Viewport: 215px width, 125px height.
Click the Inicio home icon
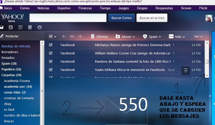click(1, 8)
